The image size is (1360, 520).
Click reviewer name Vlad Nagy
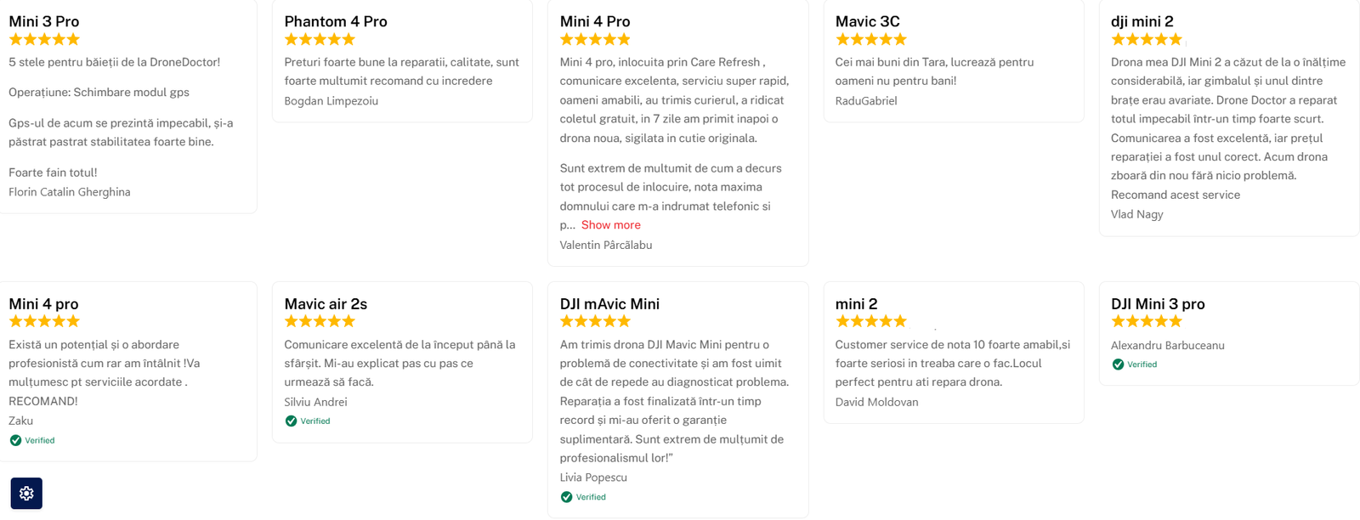pos(1137,214)
